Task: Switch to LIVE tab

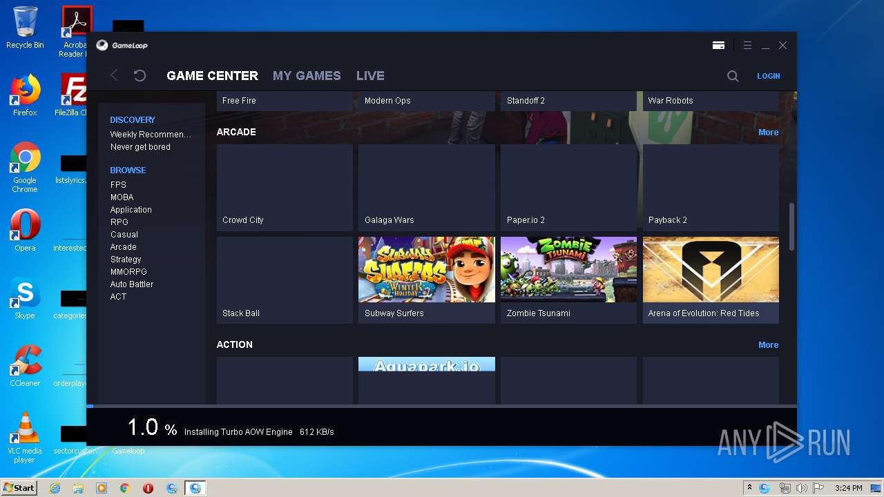Action: click(x=370, y=76)
